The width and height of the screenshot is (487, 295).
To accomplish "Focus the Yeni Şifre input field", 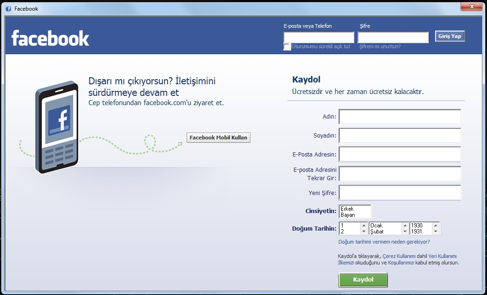I will tap(400, 193).
